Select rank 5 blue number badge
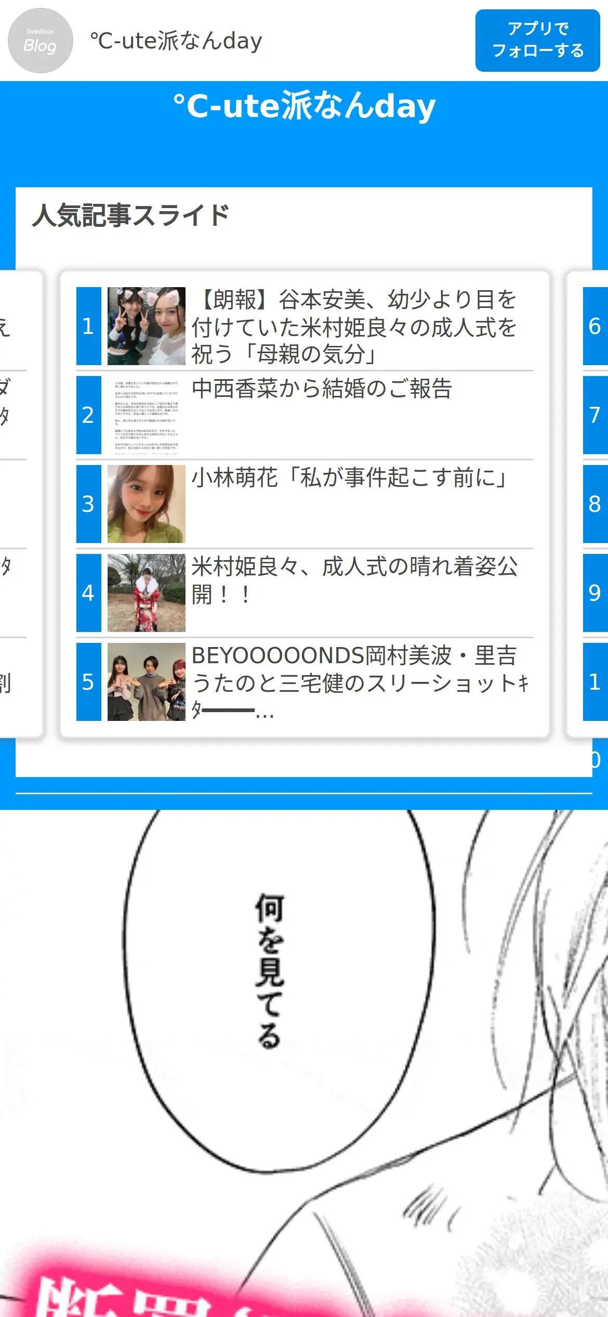608x1317 pixels. tap(89, 682)
